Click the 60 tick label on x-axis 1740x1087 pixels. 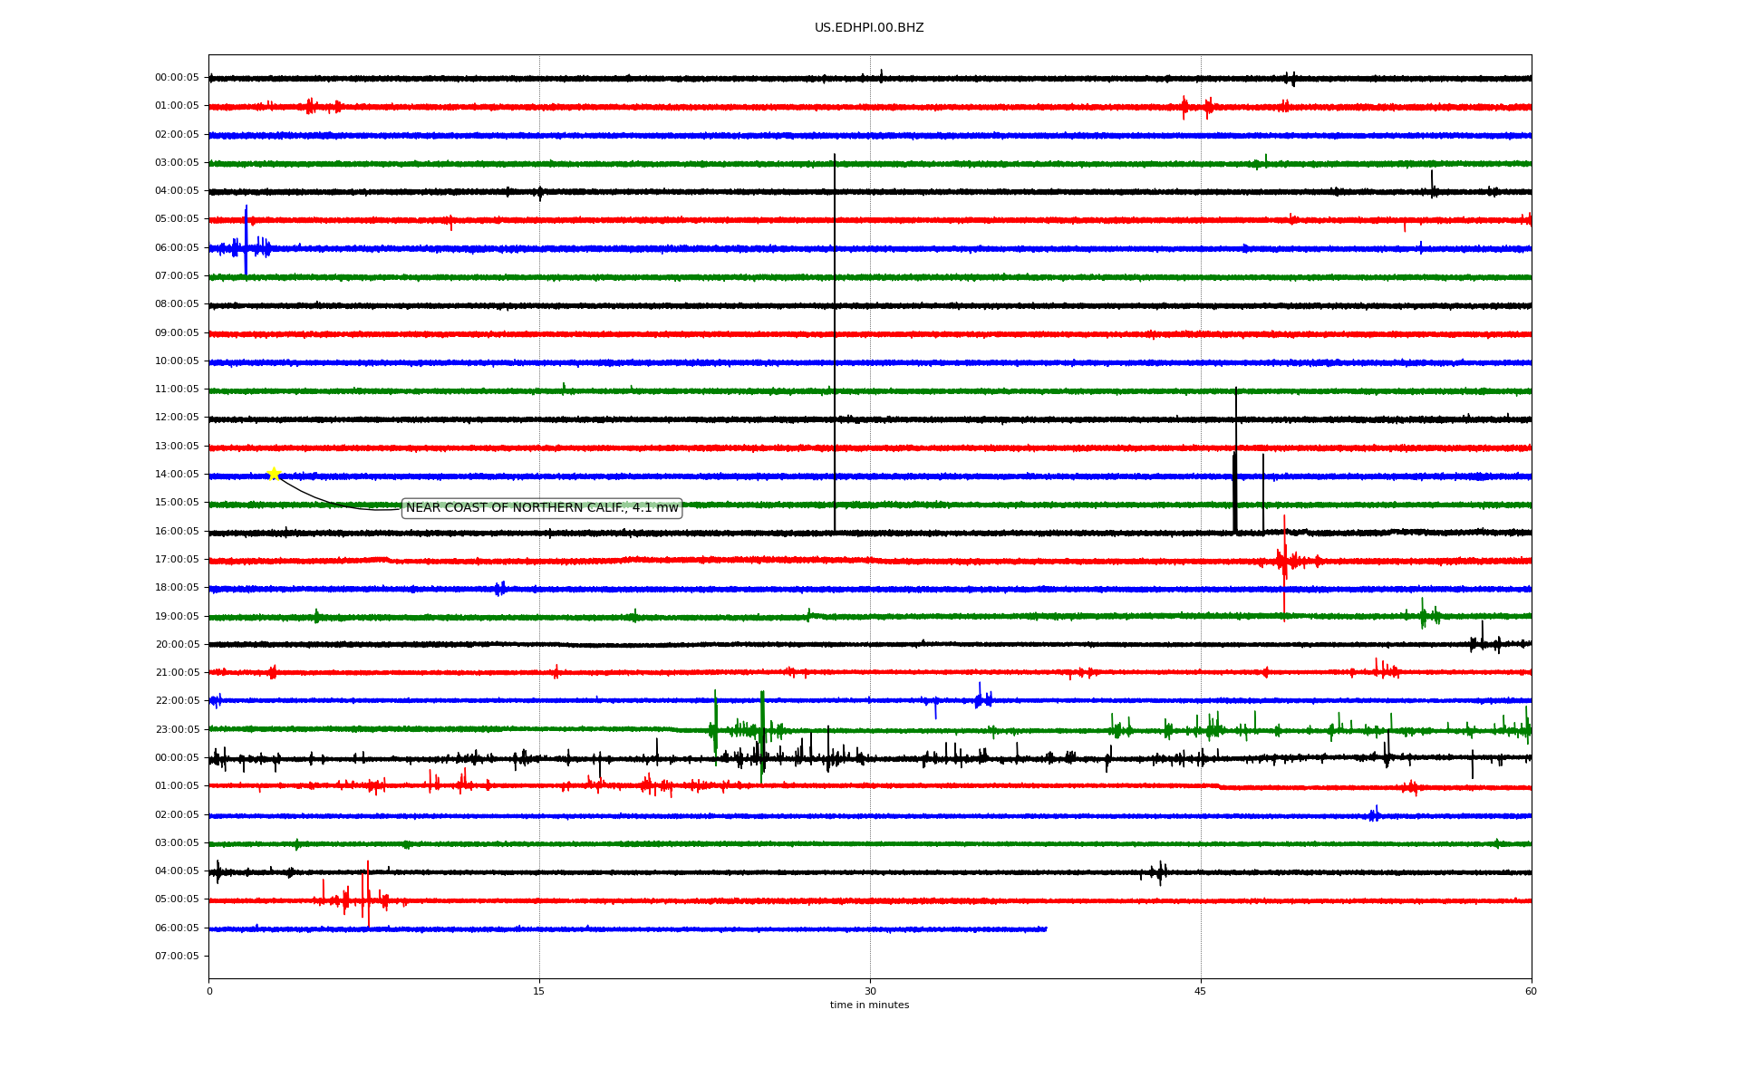point(1531,992)
